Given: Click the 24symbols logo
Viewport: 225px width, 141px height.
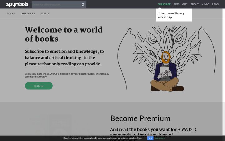Looking at the screenshot, I should [17, 4].
